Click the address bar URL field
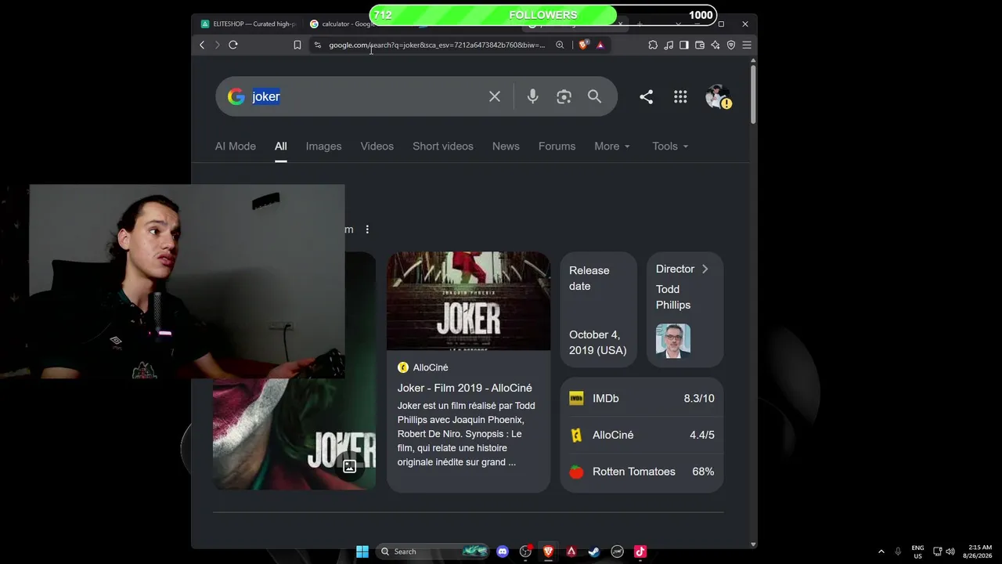 pos(437,45)
